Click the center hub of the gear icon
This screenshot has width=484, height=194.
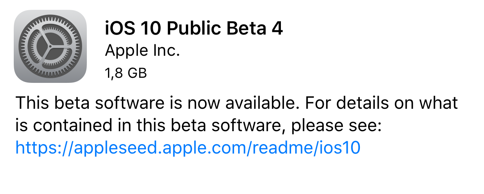(x=50, y=46)
